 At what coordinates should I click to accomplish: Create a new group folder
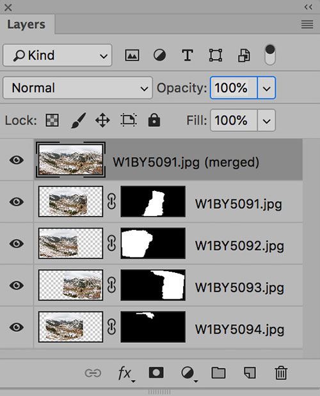click(218, 373)
